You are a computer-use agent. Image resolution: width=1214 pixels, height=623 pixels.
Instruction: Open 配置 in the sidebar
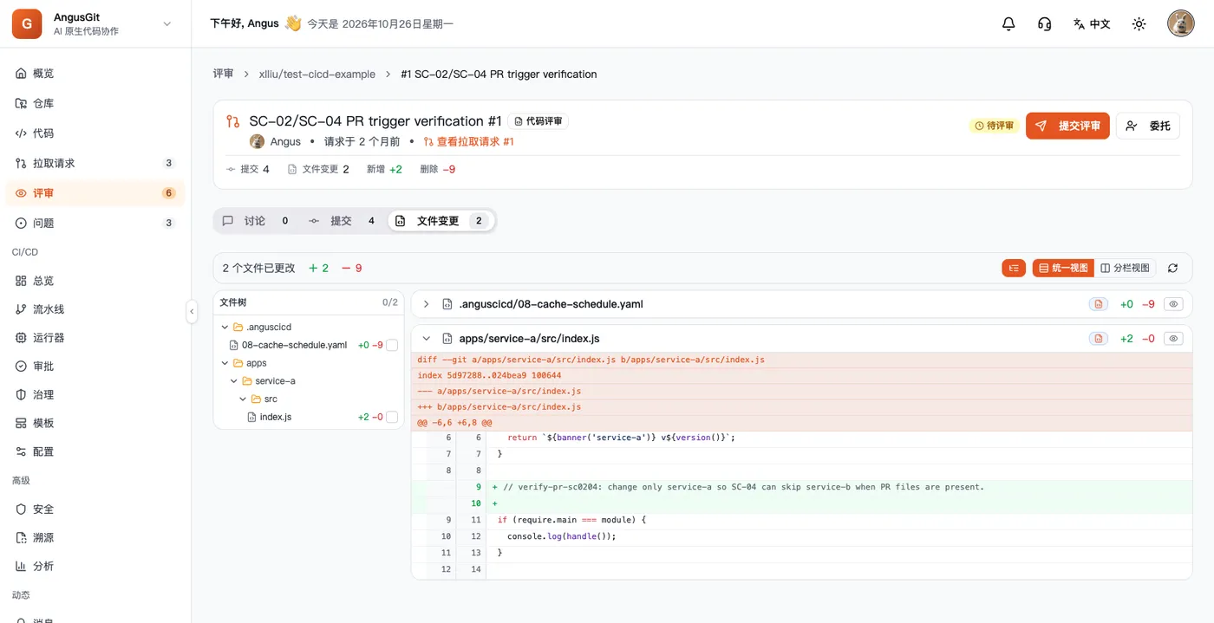tap(95, 451)
